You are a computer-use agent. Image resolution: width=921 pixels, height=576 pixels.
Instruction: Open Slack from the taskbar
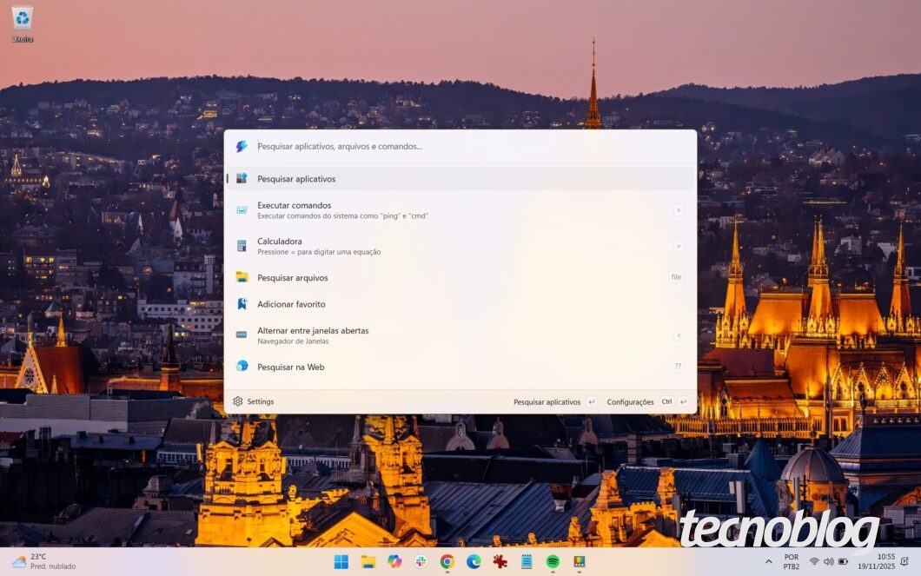coord(421,562)
